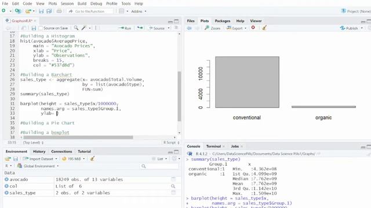
Task: Save workspace icon in Environment pane
Action: tap(16, 159)
